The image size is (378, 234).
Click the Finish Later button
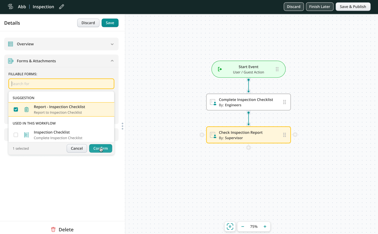pos(320,7)
